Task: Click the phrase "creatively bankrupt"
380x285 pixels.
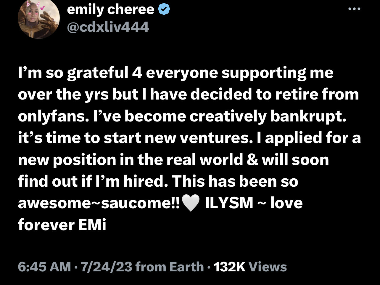Action: (267, 116)
